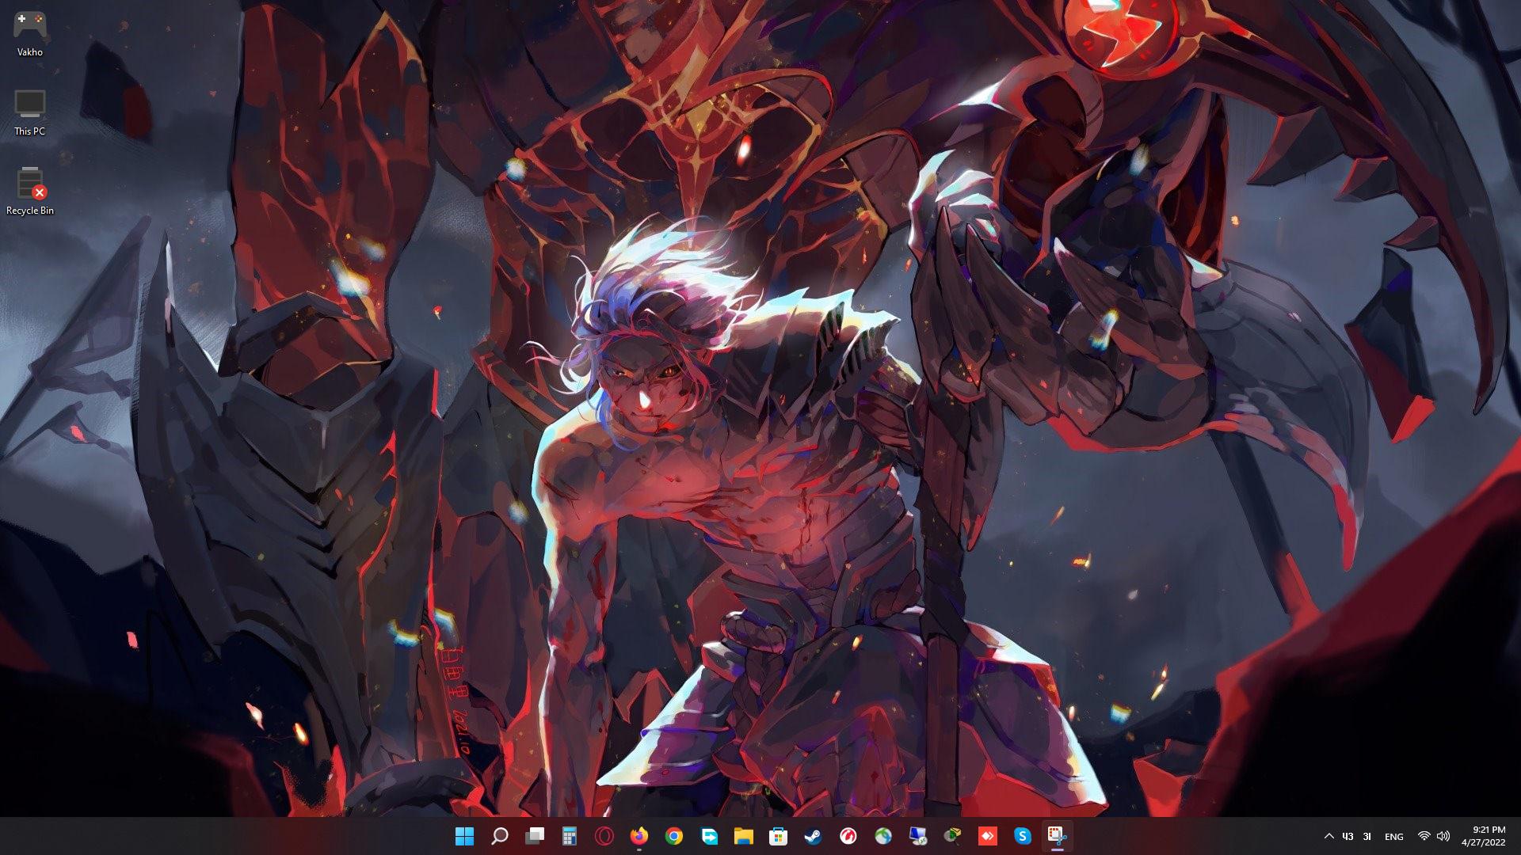Open the ENG language input switcher
This screenshot has width=1521, height=855.
coord(1393,836)
